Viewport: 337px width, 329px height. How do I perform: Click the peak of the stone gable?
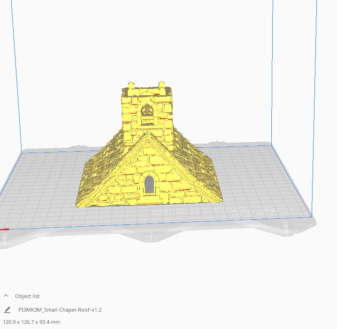[149, 135]
